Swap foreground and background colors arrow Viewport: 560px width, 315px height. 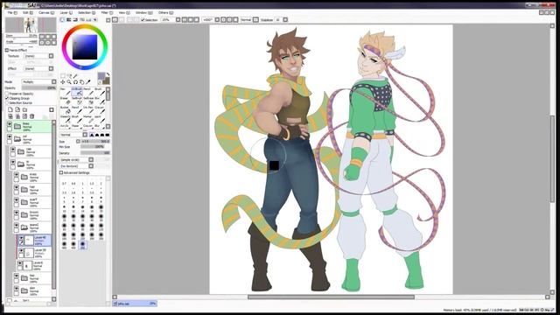108,74
